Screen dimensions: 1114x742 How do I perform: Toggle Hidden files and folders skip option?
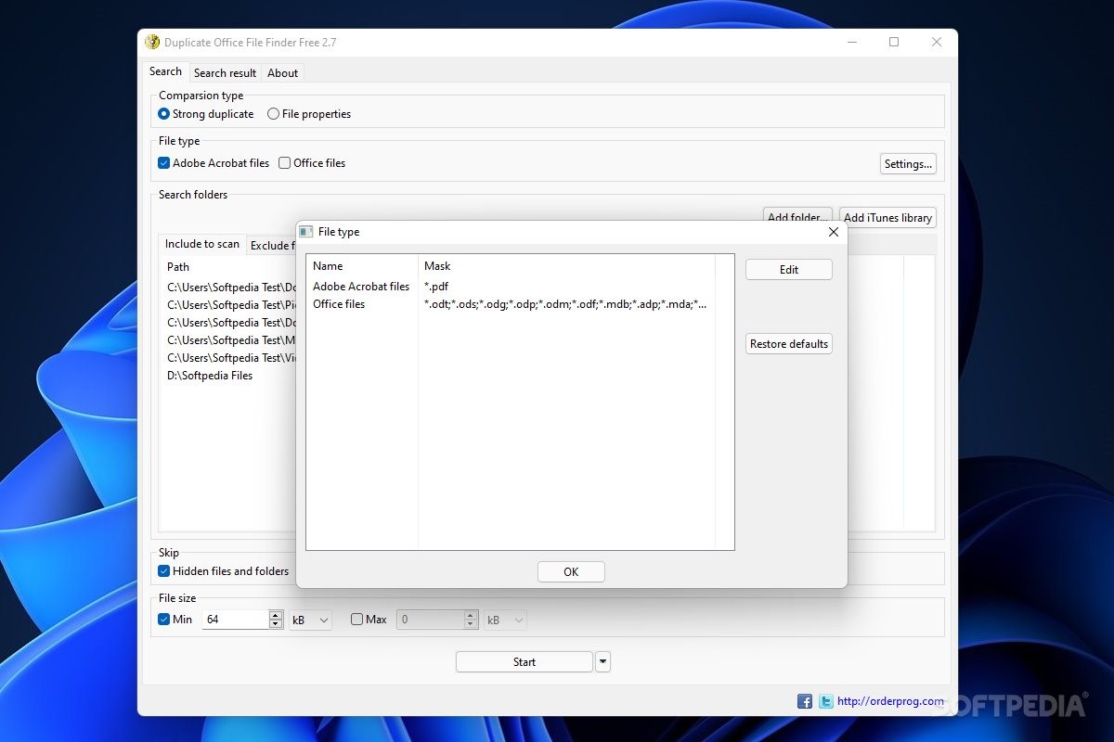(224, 571)
